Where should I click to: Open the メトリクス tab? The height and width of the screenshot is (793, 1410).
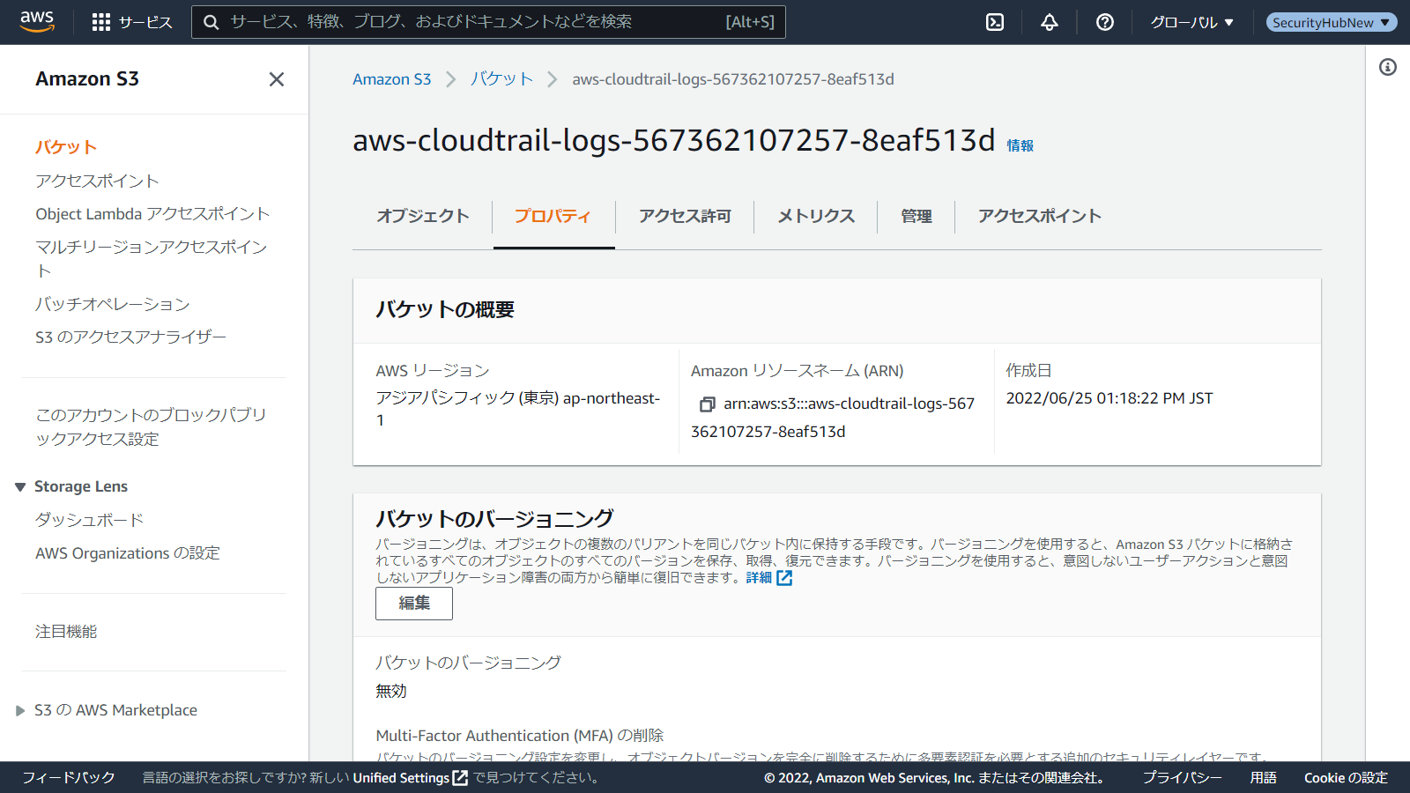[x=815, y=217]
